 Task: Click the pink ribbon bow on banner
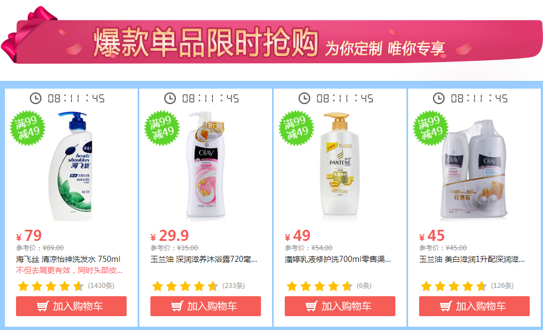tap(28, 33)
